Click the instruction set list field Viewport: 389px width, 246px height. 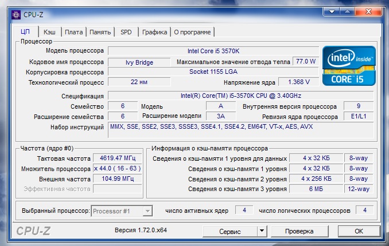point(240,130)
